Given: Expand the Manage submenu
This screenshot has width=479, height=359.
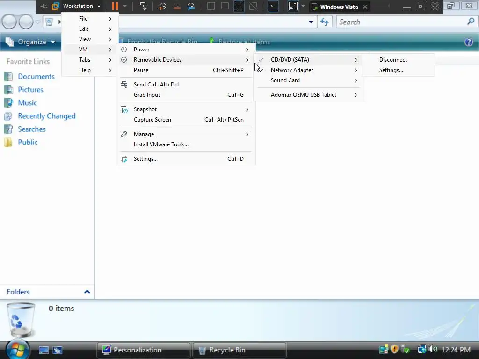Looking at the screenshot, I should pyautogui.click(x=186, y=134).
